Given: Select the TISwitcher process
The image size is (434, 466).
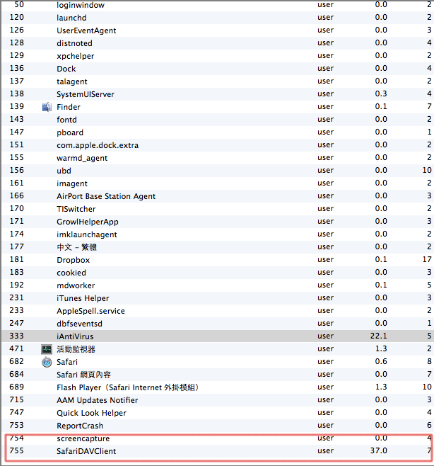Looking at the screenshot, I should [76, 209].
